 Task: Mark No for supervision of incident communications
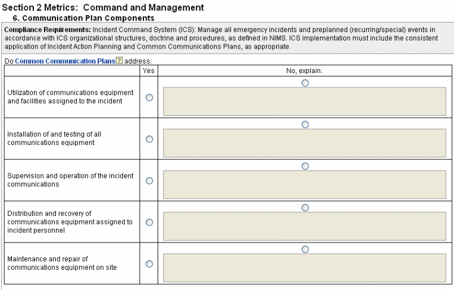tap(305, 166)
